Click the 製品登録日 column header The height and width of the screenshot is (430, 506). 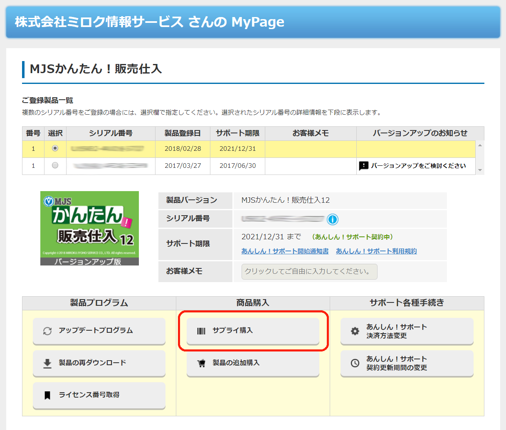183,133
